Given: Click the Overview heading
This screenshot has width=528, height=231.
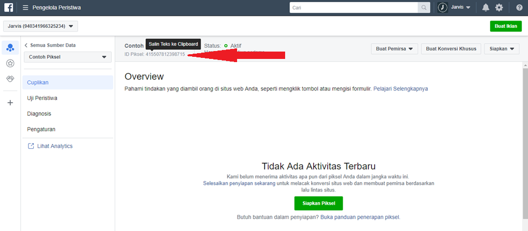Looking at the screenshot, I should click(x=144, y=76).
